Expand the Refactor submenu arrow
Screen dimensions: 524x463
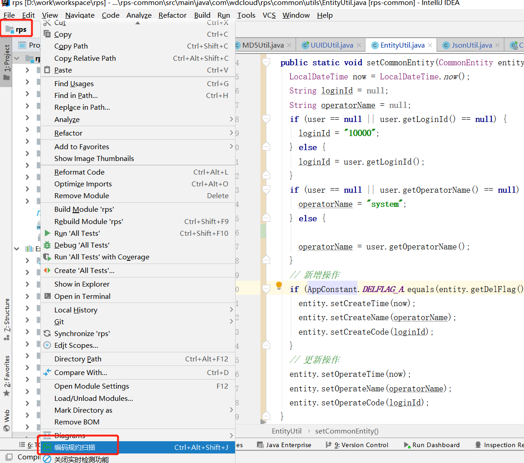[x=231, y=133]
